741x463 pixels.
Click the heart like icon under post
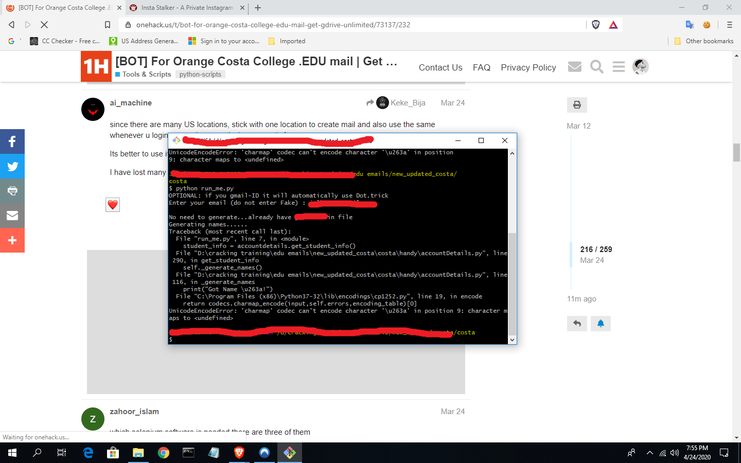click(x=113, y=205)
